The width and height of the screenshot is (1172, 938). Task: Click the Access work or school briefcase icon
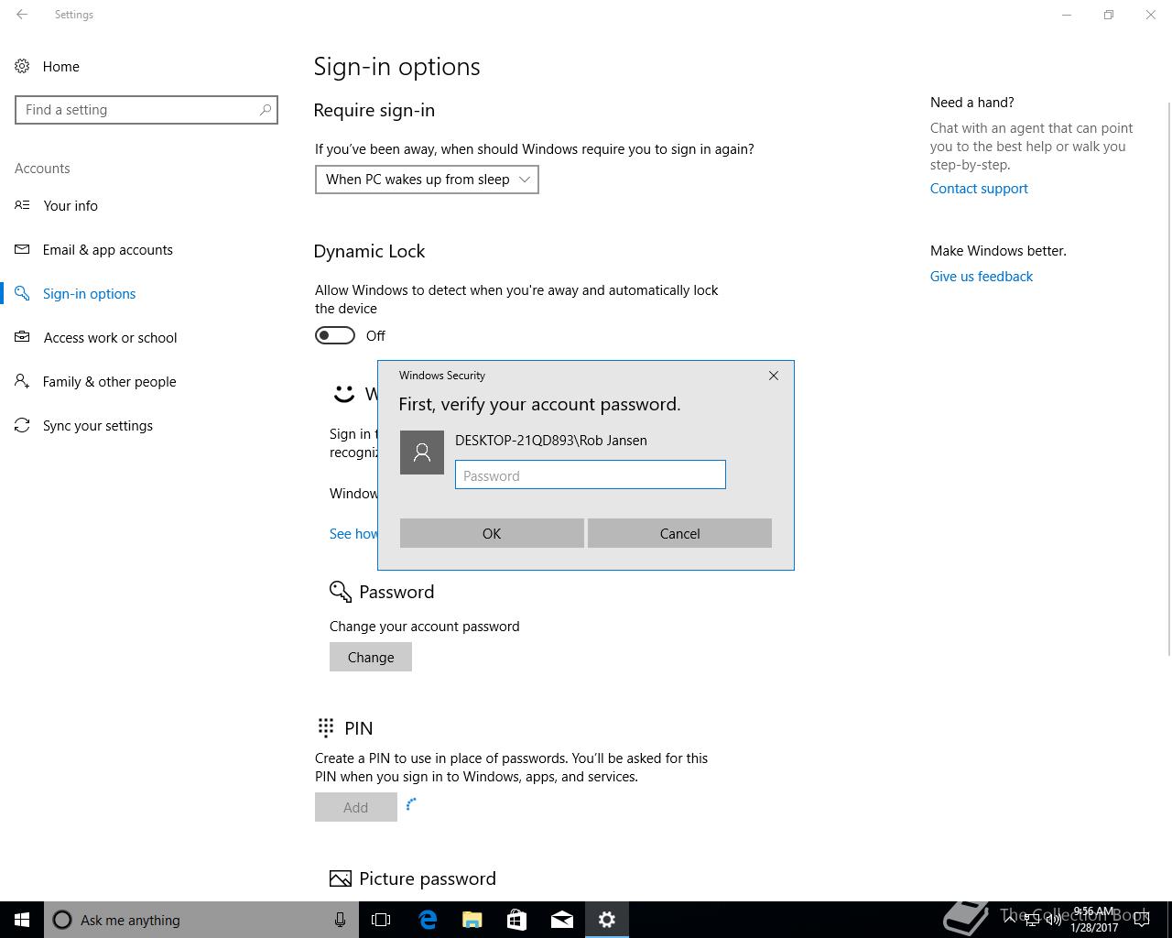pos(22,337)
